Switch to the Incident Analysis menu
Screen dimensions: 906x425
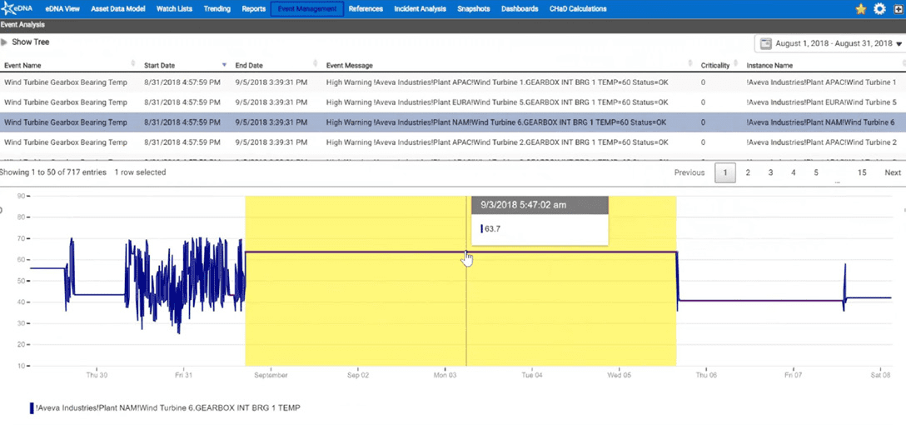[x=421, y=9]
